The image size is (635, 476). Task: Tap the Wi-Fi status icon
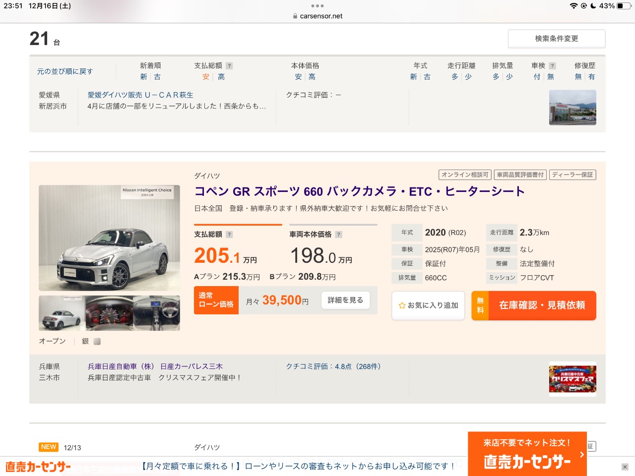[573, 6]
